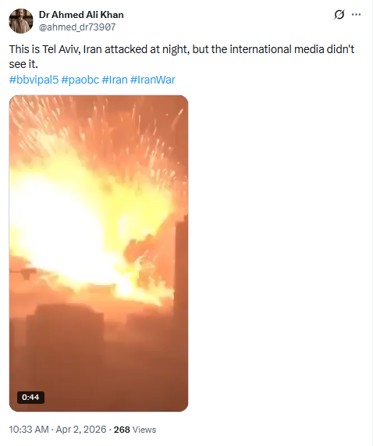The width and height of the screenshot is (373, 446).
Task: Click the 0:44 video duration badge
Action: [x=30, y=397]
